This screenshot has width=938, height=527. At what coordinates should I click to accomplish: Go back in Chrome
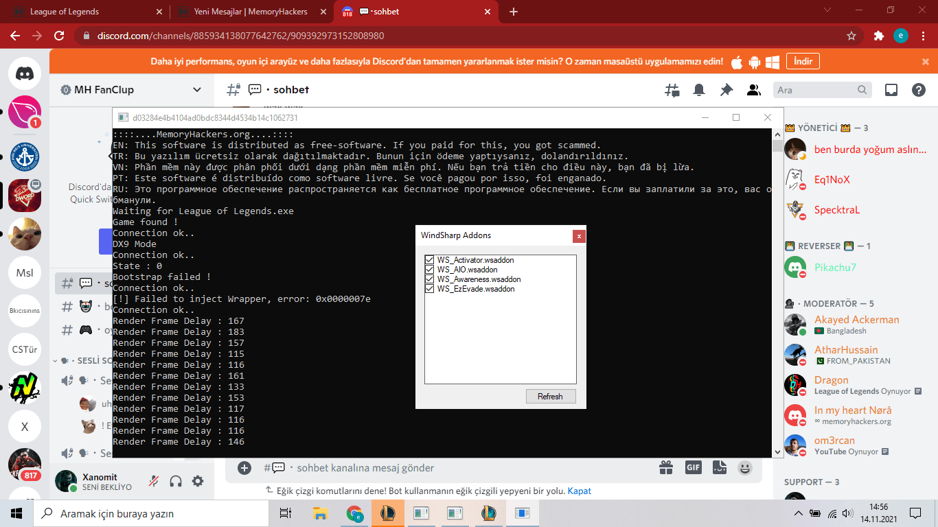coord(15,36)
